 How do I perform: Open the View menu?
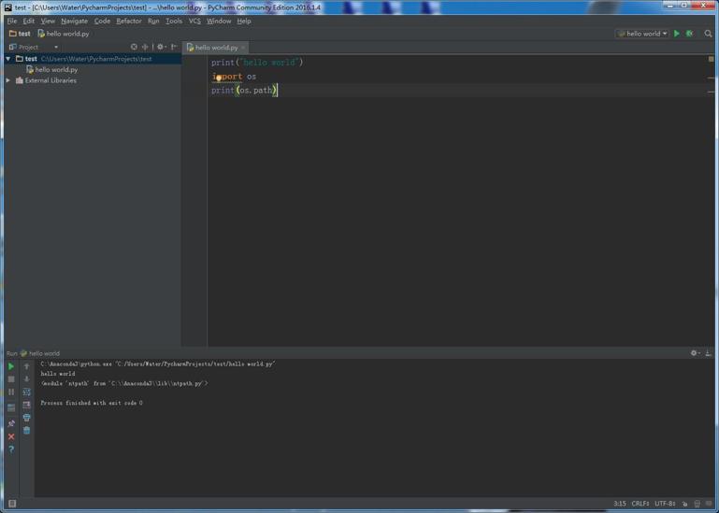click(x=48, y=21)
